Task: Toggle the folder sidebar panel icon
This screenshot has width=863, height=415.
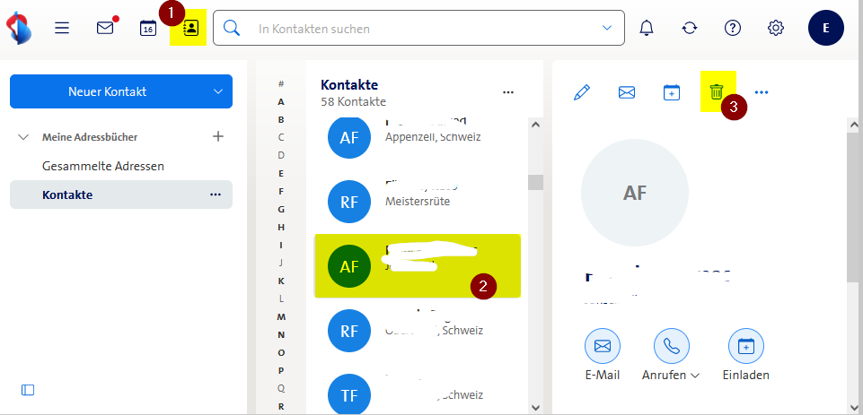Action: coord(28,390)
